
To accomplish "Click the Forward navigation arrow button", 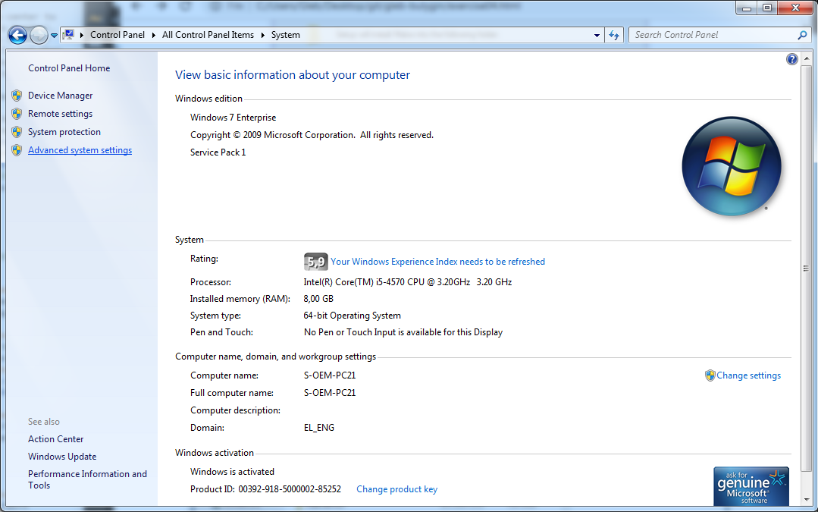I will point(39,35).
